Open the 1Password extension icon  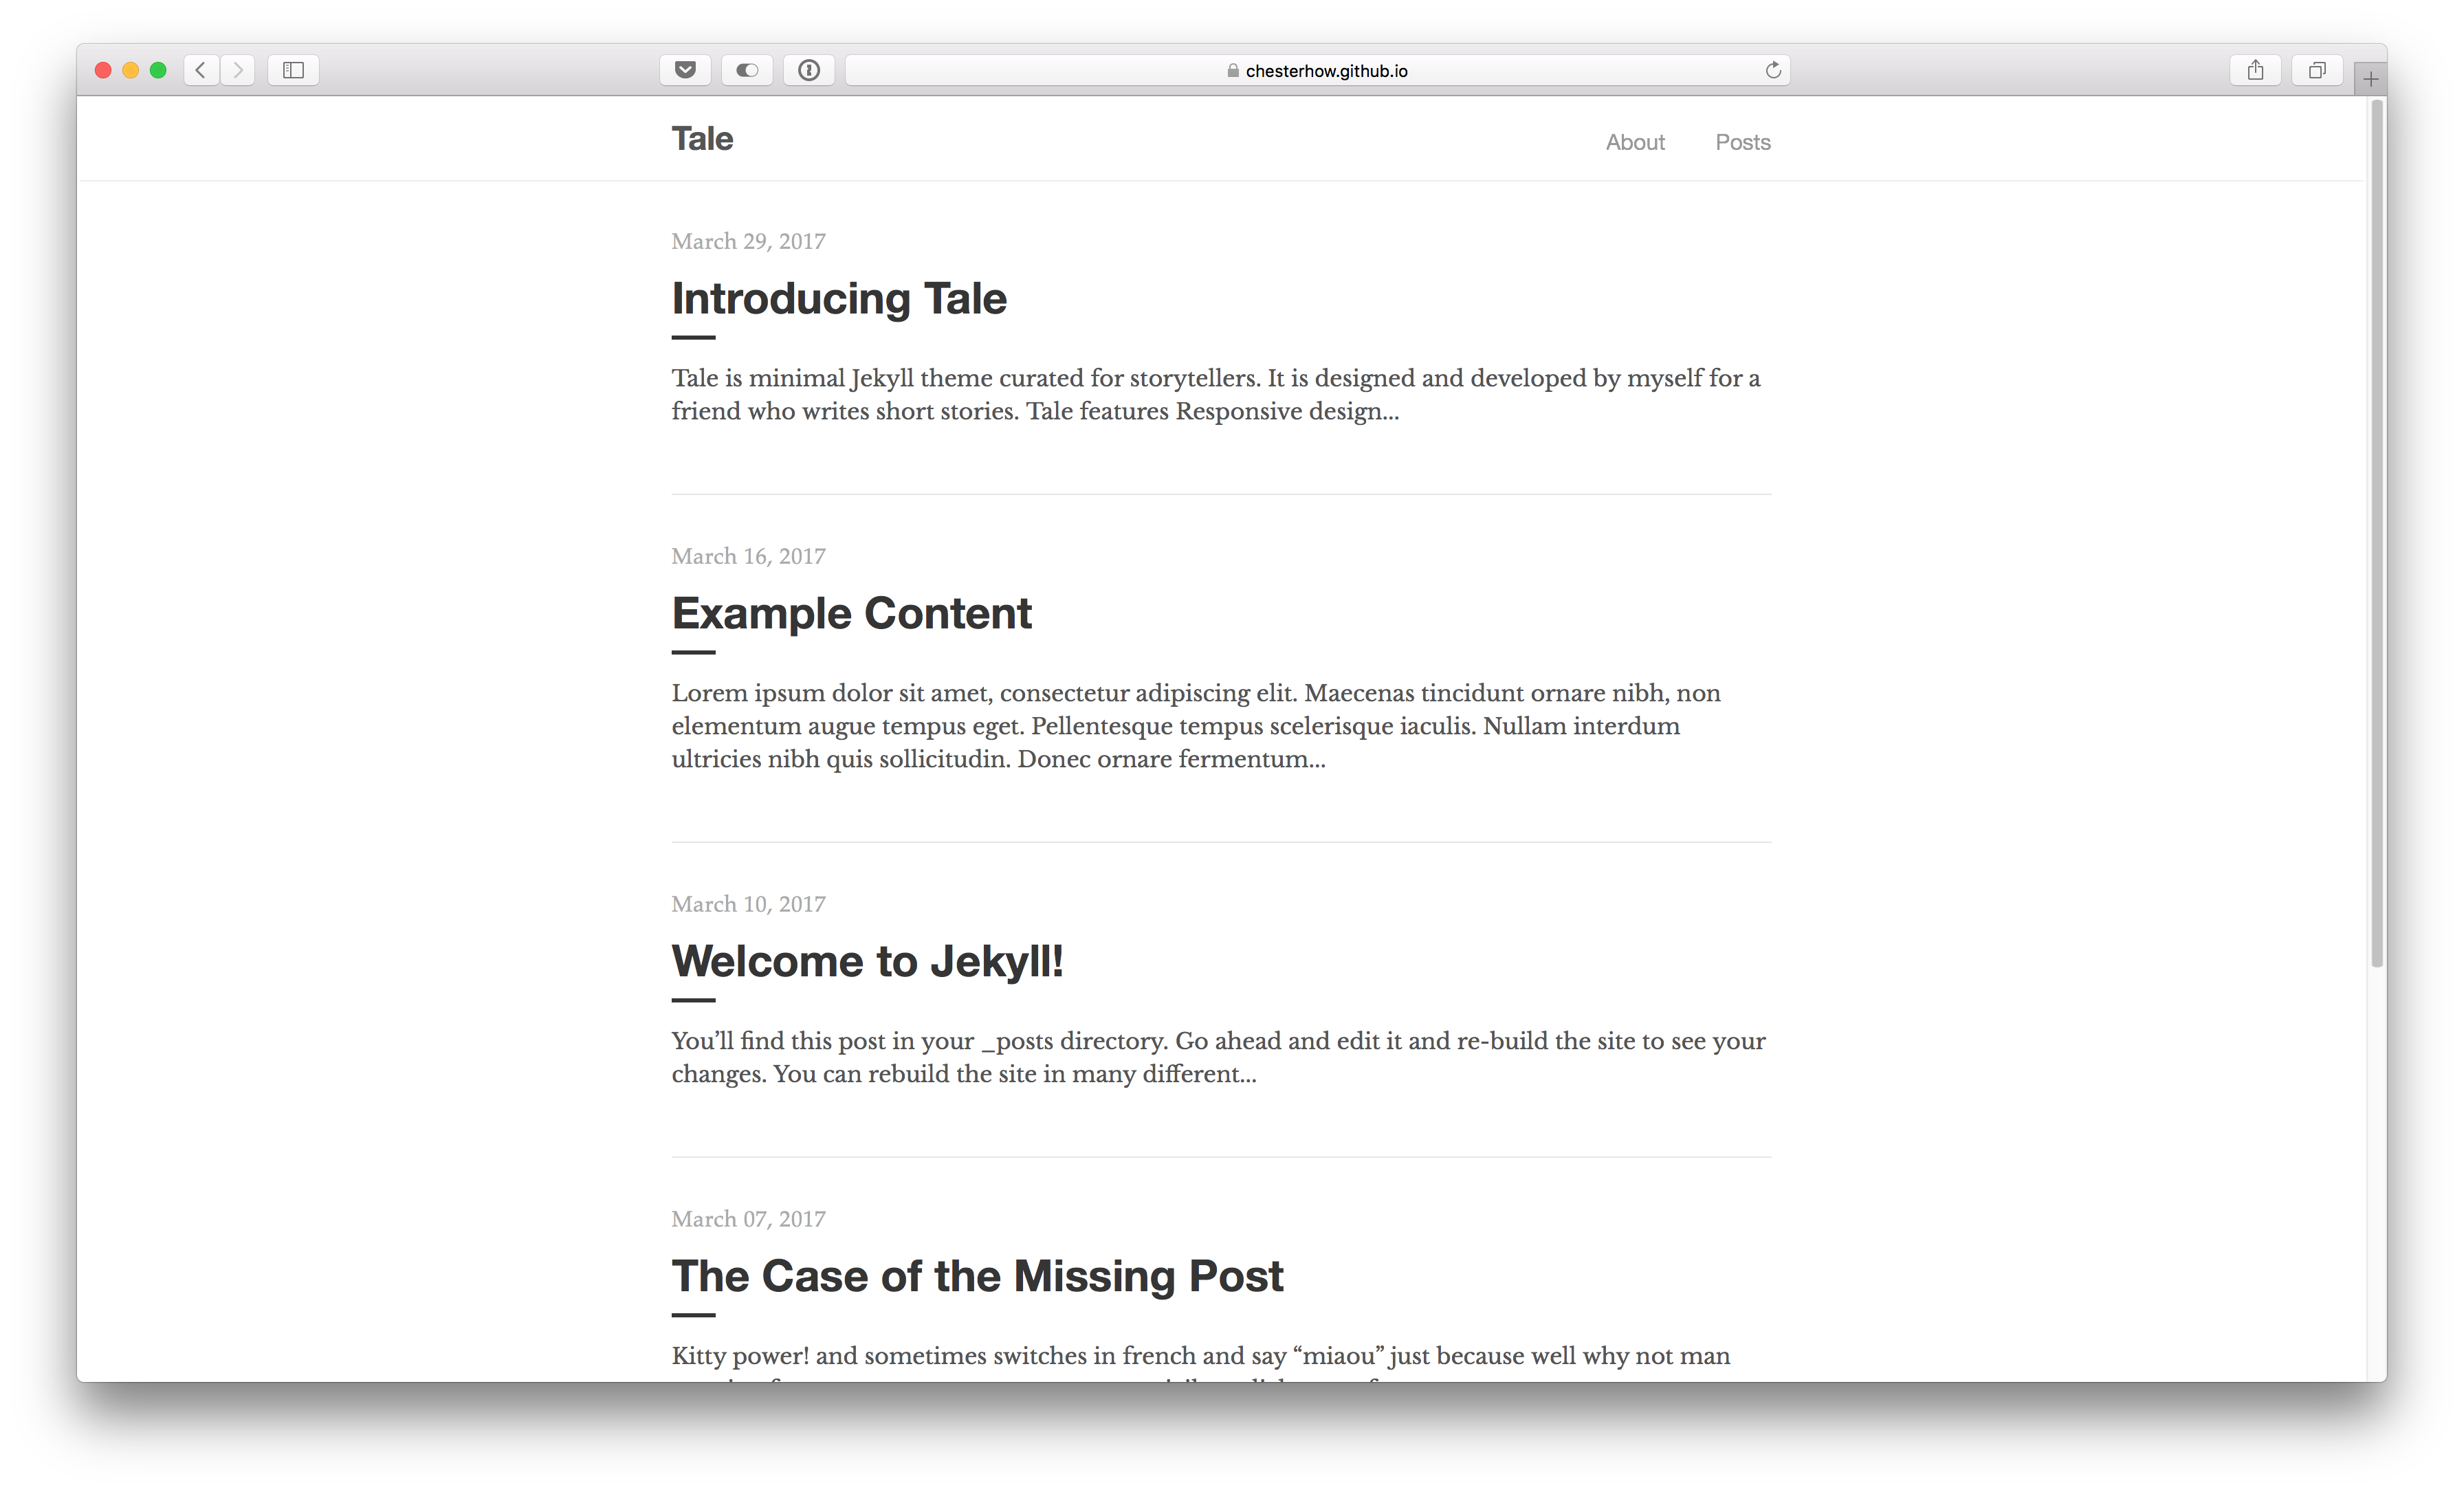pos(809,70)
